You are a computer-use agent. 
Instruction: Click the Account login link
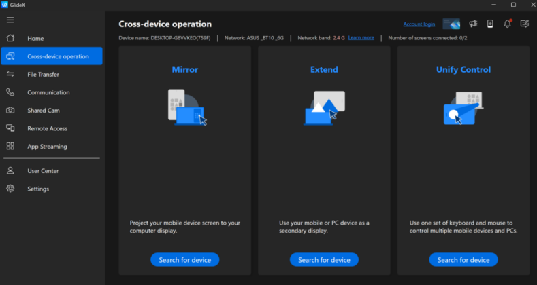tap(419, 24)
